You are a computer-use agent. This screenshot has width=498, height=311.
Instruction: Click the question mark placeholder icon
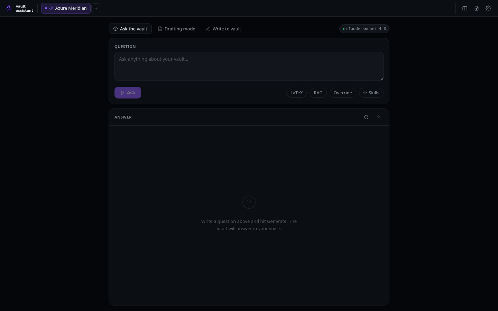pos(249,202)
